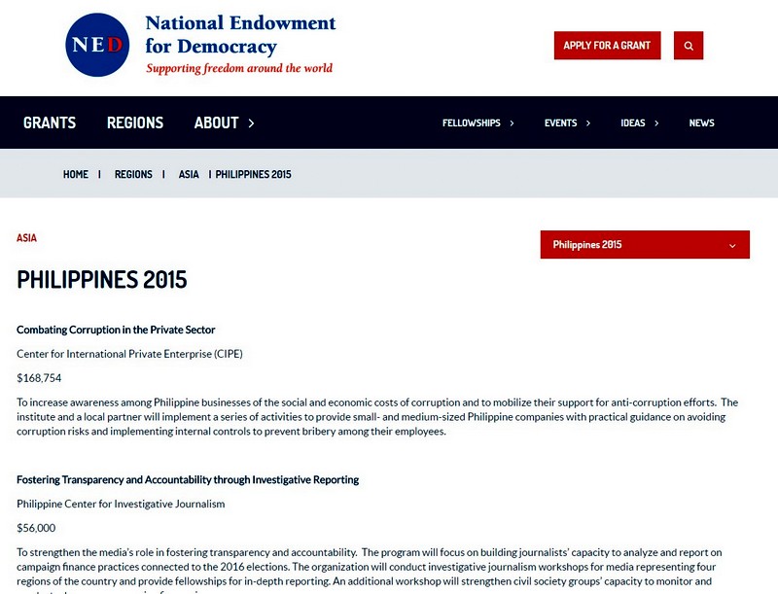Expand the chevron next to Fellowships
The height and width of the screenshot is (594, 778).
[x=512, y=122]
